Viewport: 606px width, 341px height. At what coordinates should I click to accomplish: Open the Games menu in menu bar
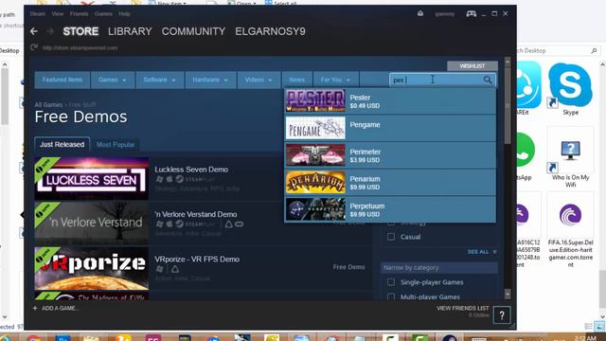tap(103, 14)
